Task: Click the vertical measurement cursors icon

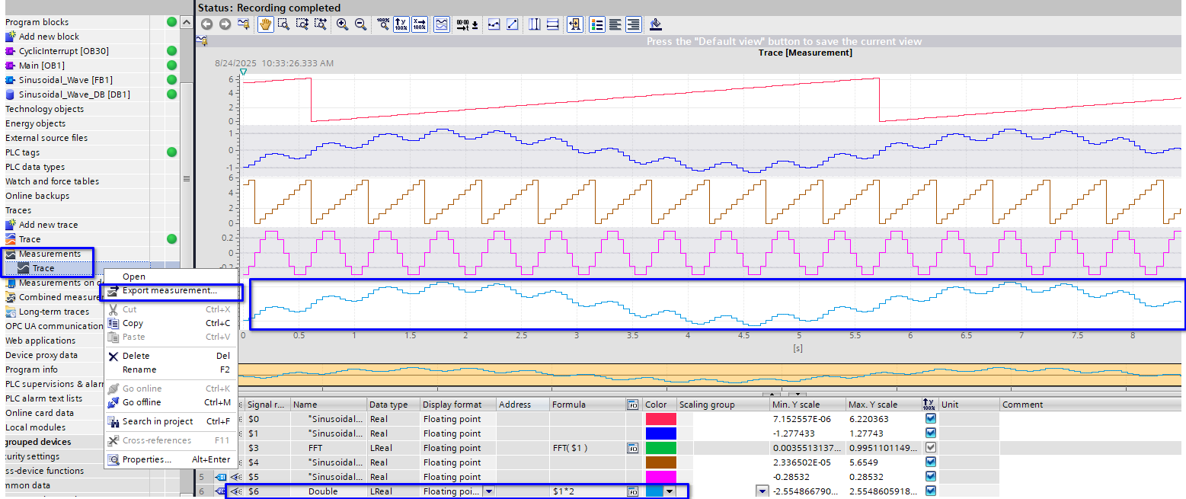Action: point(534,24)
